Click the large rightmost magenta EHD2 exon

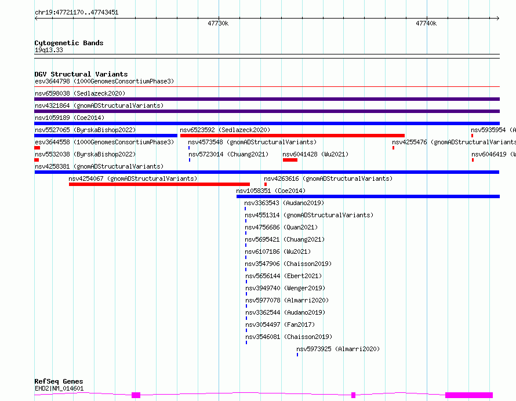[469, 395]
